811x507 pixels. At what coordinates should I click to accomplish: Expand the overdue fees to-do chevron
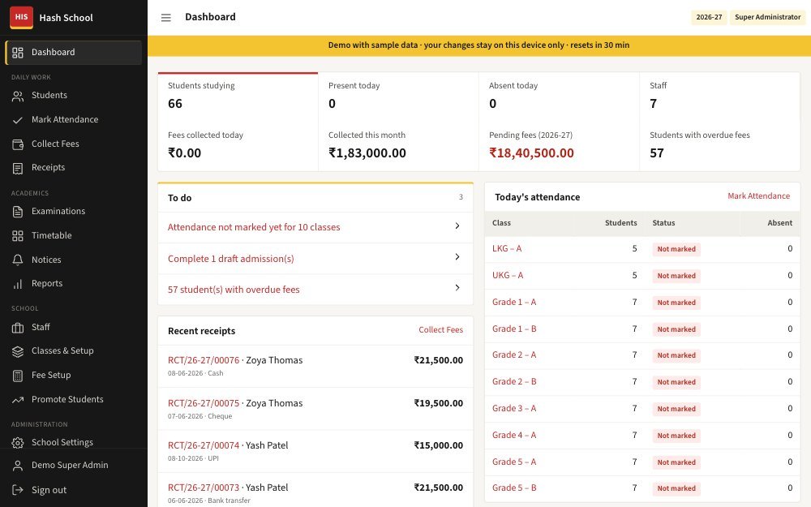pyautogui.click(x=457, y=288)
